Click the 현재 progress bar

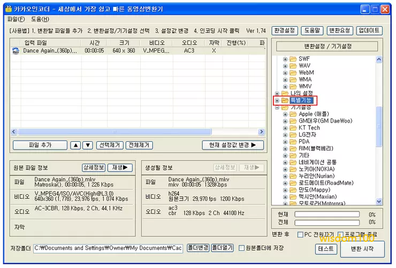pos(327,215)
